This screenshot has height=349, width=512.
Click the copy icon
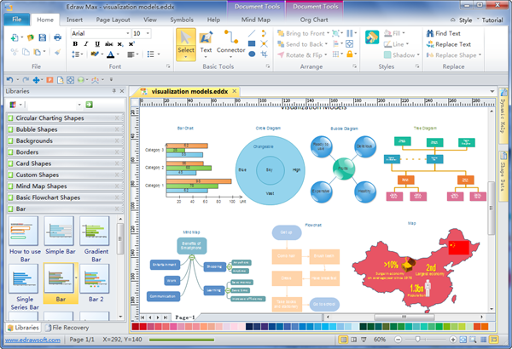(26, 52)
